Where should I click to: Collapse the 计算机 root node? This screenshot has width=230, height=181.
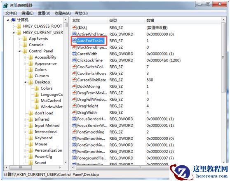pyautogui.click(x=8, y=20)
